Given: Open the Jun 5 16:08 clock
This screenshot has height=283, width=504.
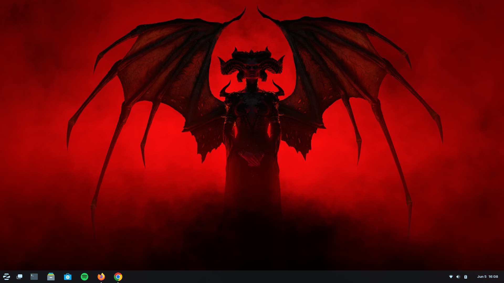Looking at the screenshot, I should pyautogui.click(x=487, y=277).
